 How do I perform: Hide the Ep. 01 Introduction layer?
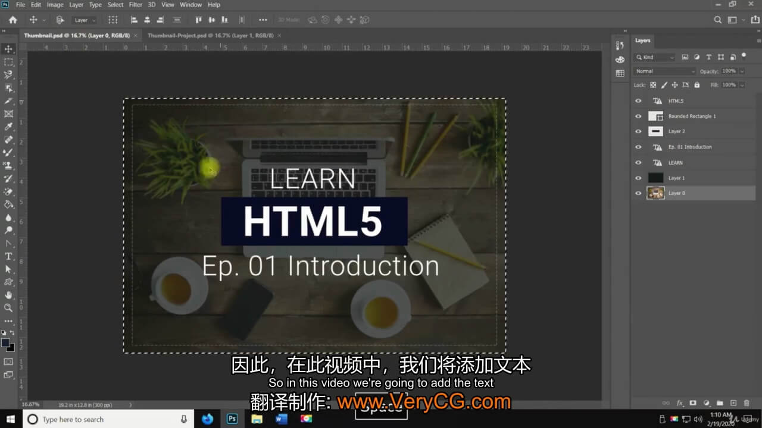pos(638,147)
